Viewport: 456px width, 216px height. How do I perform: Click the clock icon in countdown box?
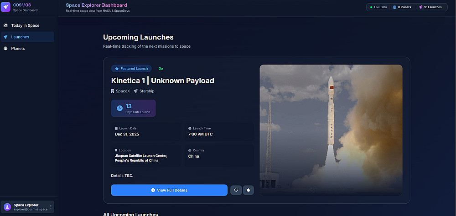click(120, 108)
